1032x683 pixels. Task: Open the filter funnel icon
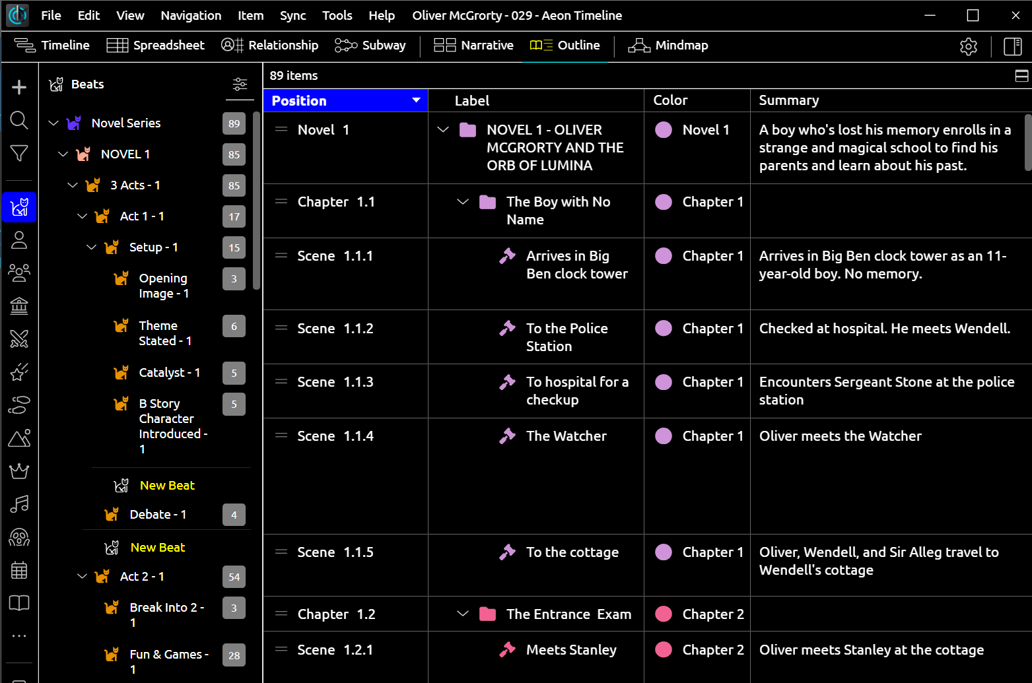coord(19,153)
